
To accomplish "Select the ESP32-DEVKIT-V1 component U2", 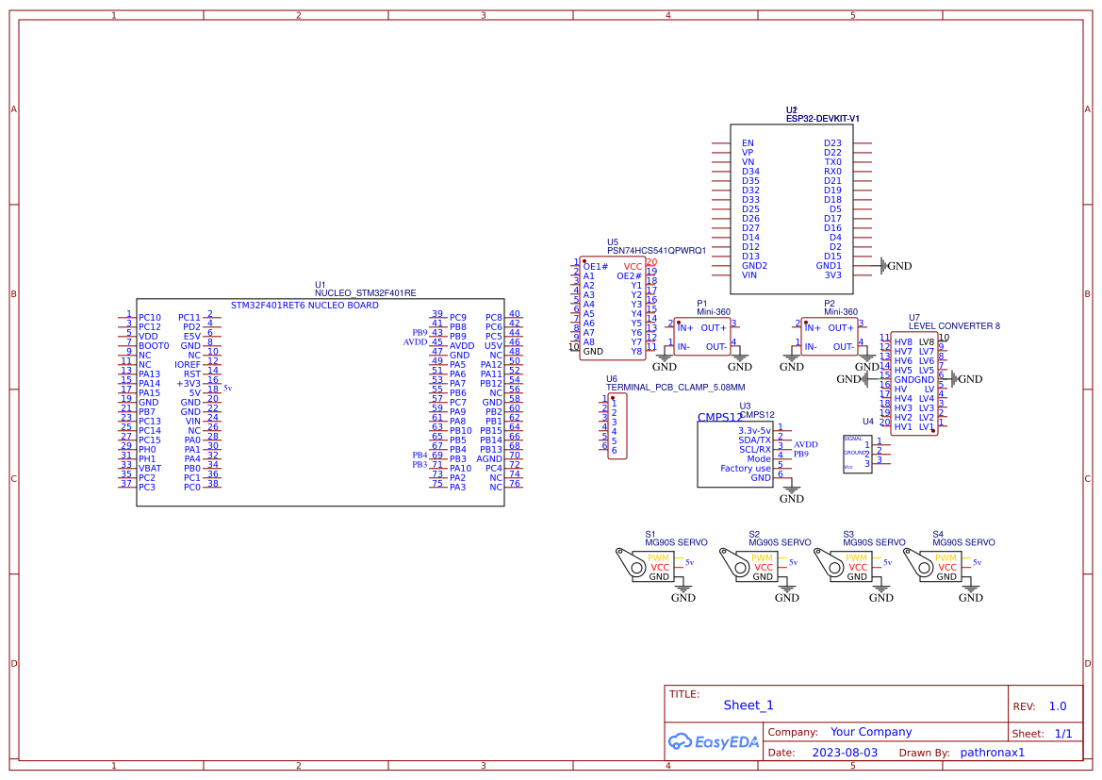I will click(x=792, y=207).
